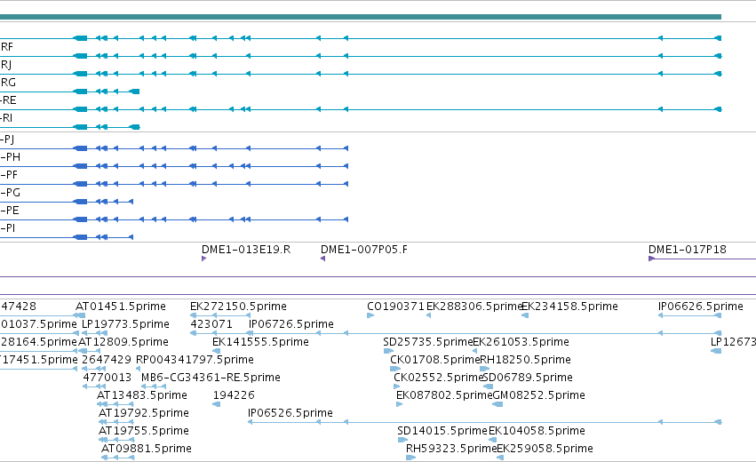Select the RJ transcript label
The width and height of the screenshot is (756, 462).
6,65
